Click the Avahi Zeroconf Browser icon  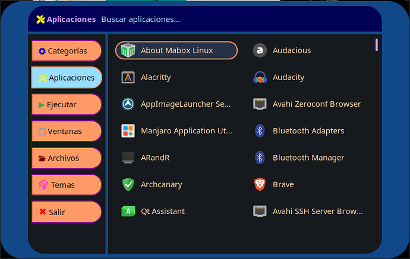[x=260, y=104]
